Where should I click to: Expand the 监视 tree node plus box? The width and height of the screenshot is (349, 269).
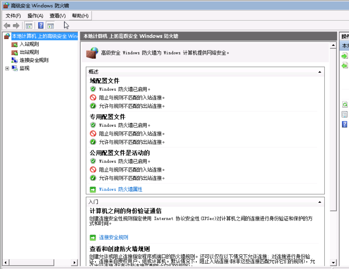click(7, 68)
